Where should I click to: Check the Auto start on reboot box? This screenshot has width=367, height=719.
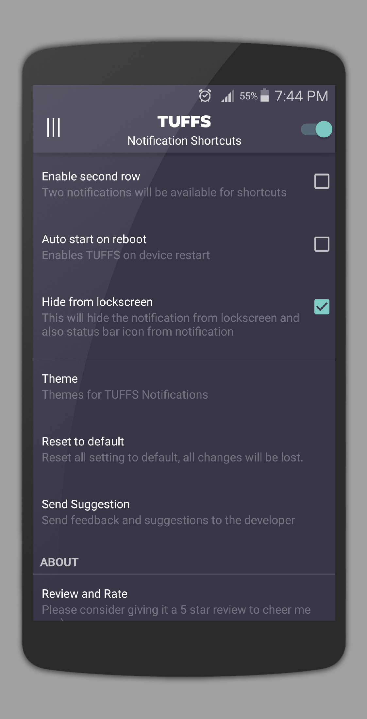tap(322, 244)
